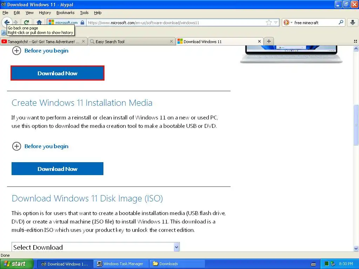
Task: Close the Easy Search Tool tab
Action: pyautogui.click(x=171, y=41)
